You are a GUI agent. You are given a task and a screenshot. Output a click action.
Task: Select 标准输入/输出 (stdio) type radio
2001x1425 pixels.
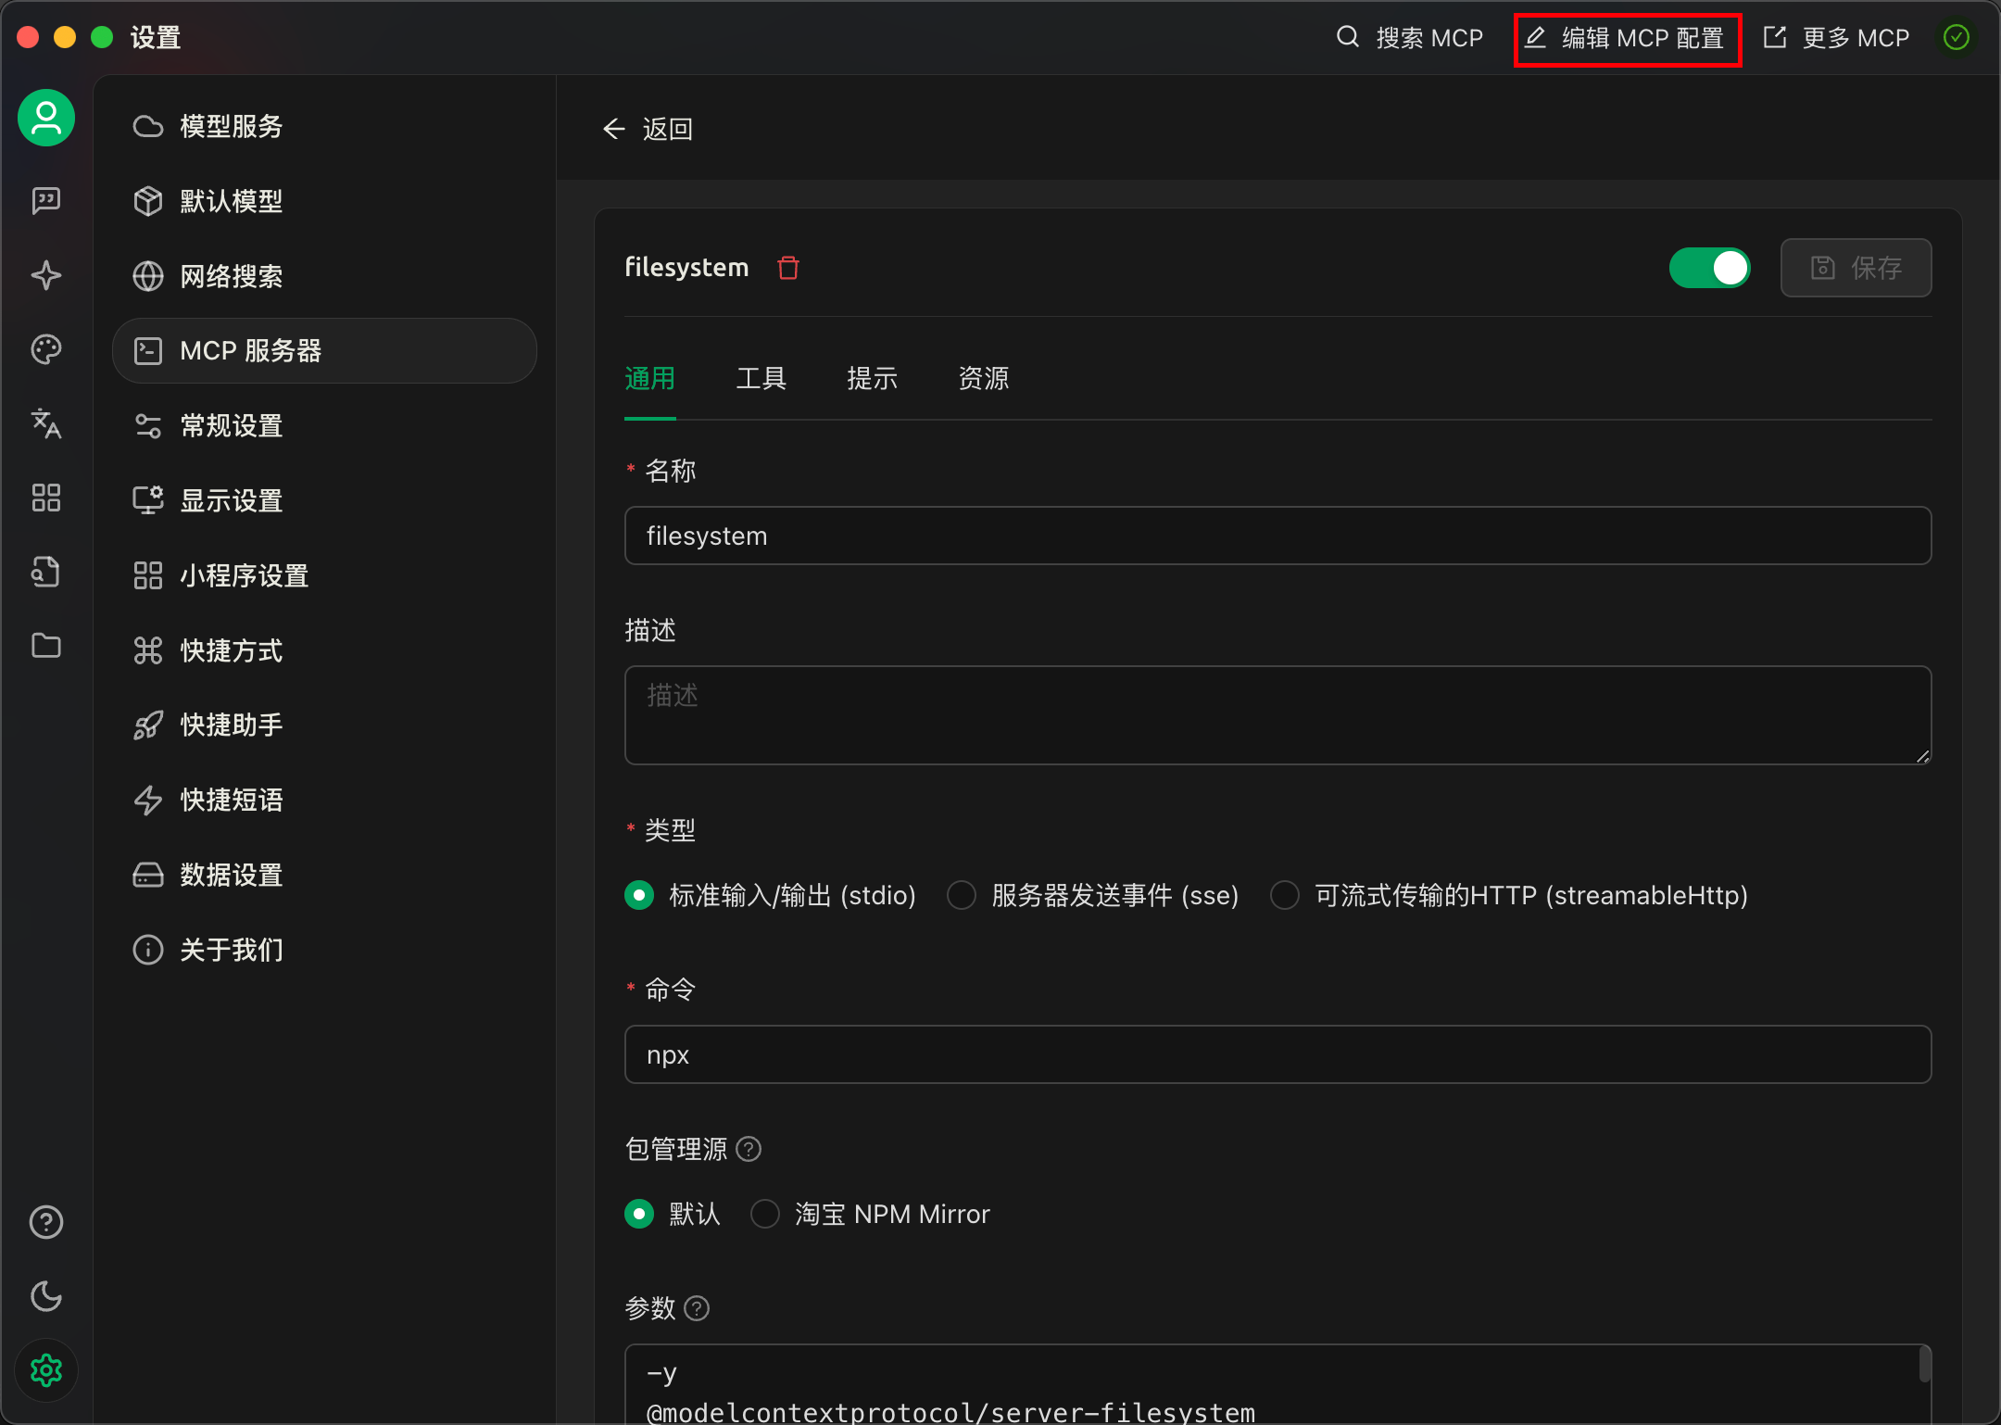click(x=639, y=895)
